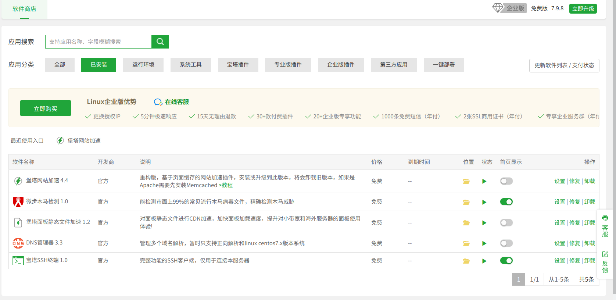Image resolution: width=616 pixels, height=300 pixels.
Task: Open recent entry 堡塔网站加速
Action: point(79,140)
